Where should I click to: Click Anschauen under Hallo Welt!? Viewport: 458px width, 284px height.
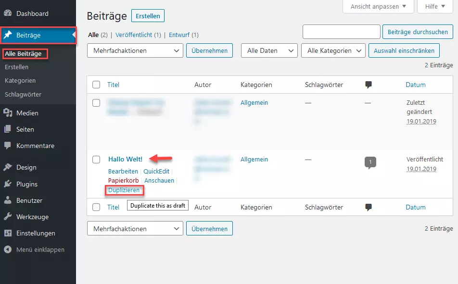click(159, 180)
